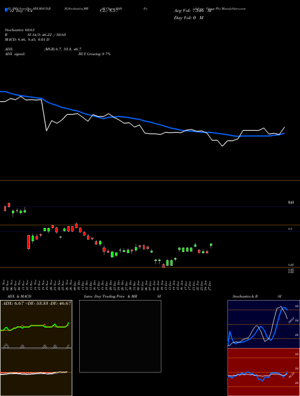Open the MACD lower mini chart
The width and height of the screenshot is (300, 396).
[36, 372]
